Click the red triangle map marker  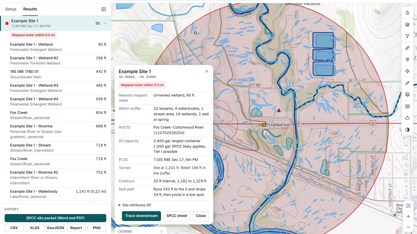[x=279, y=110]
